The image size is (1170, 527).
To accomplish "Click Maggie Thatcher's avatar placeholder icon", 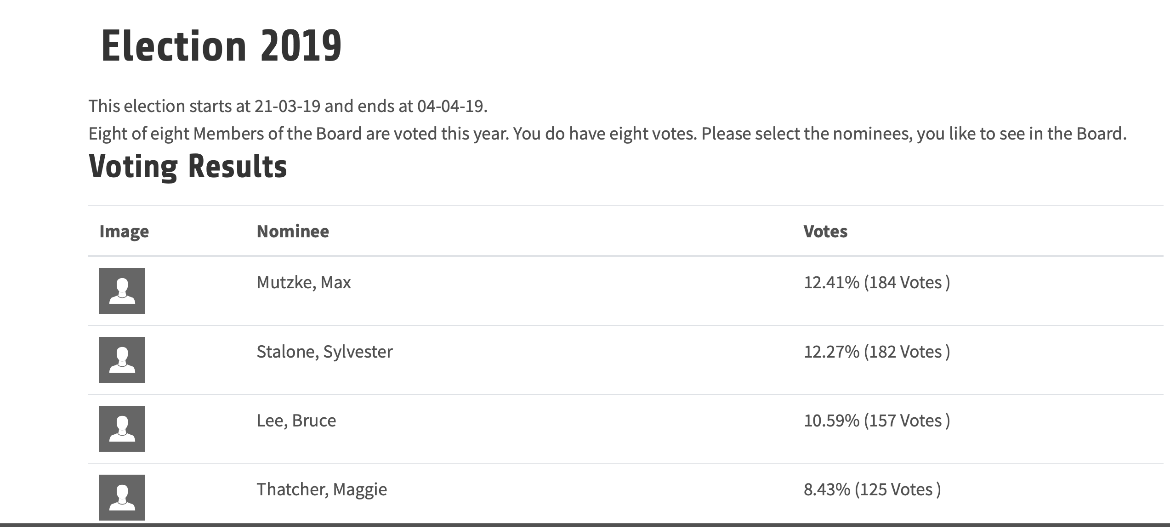I will pos(122,498).
